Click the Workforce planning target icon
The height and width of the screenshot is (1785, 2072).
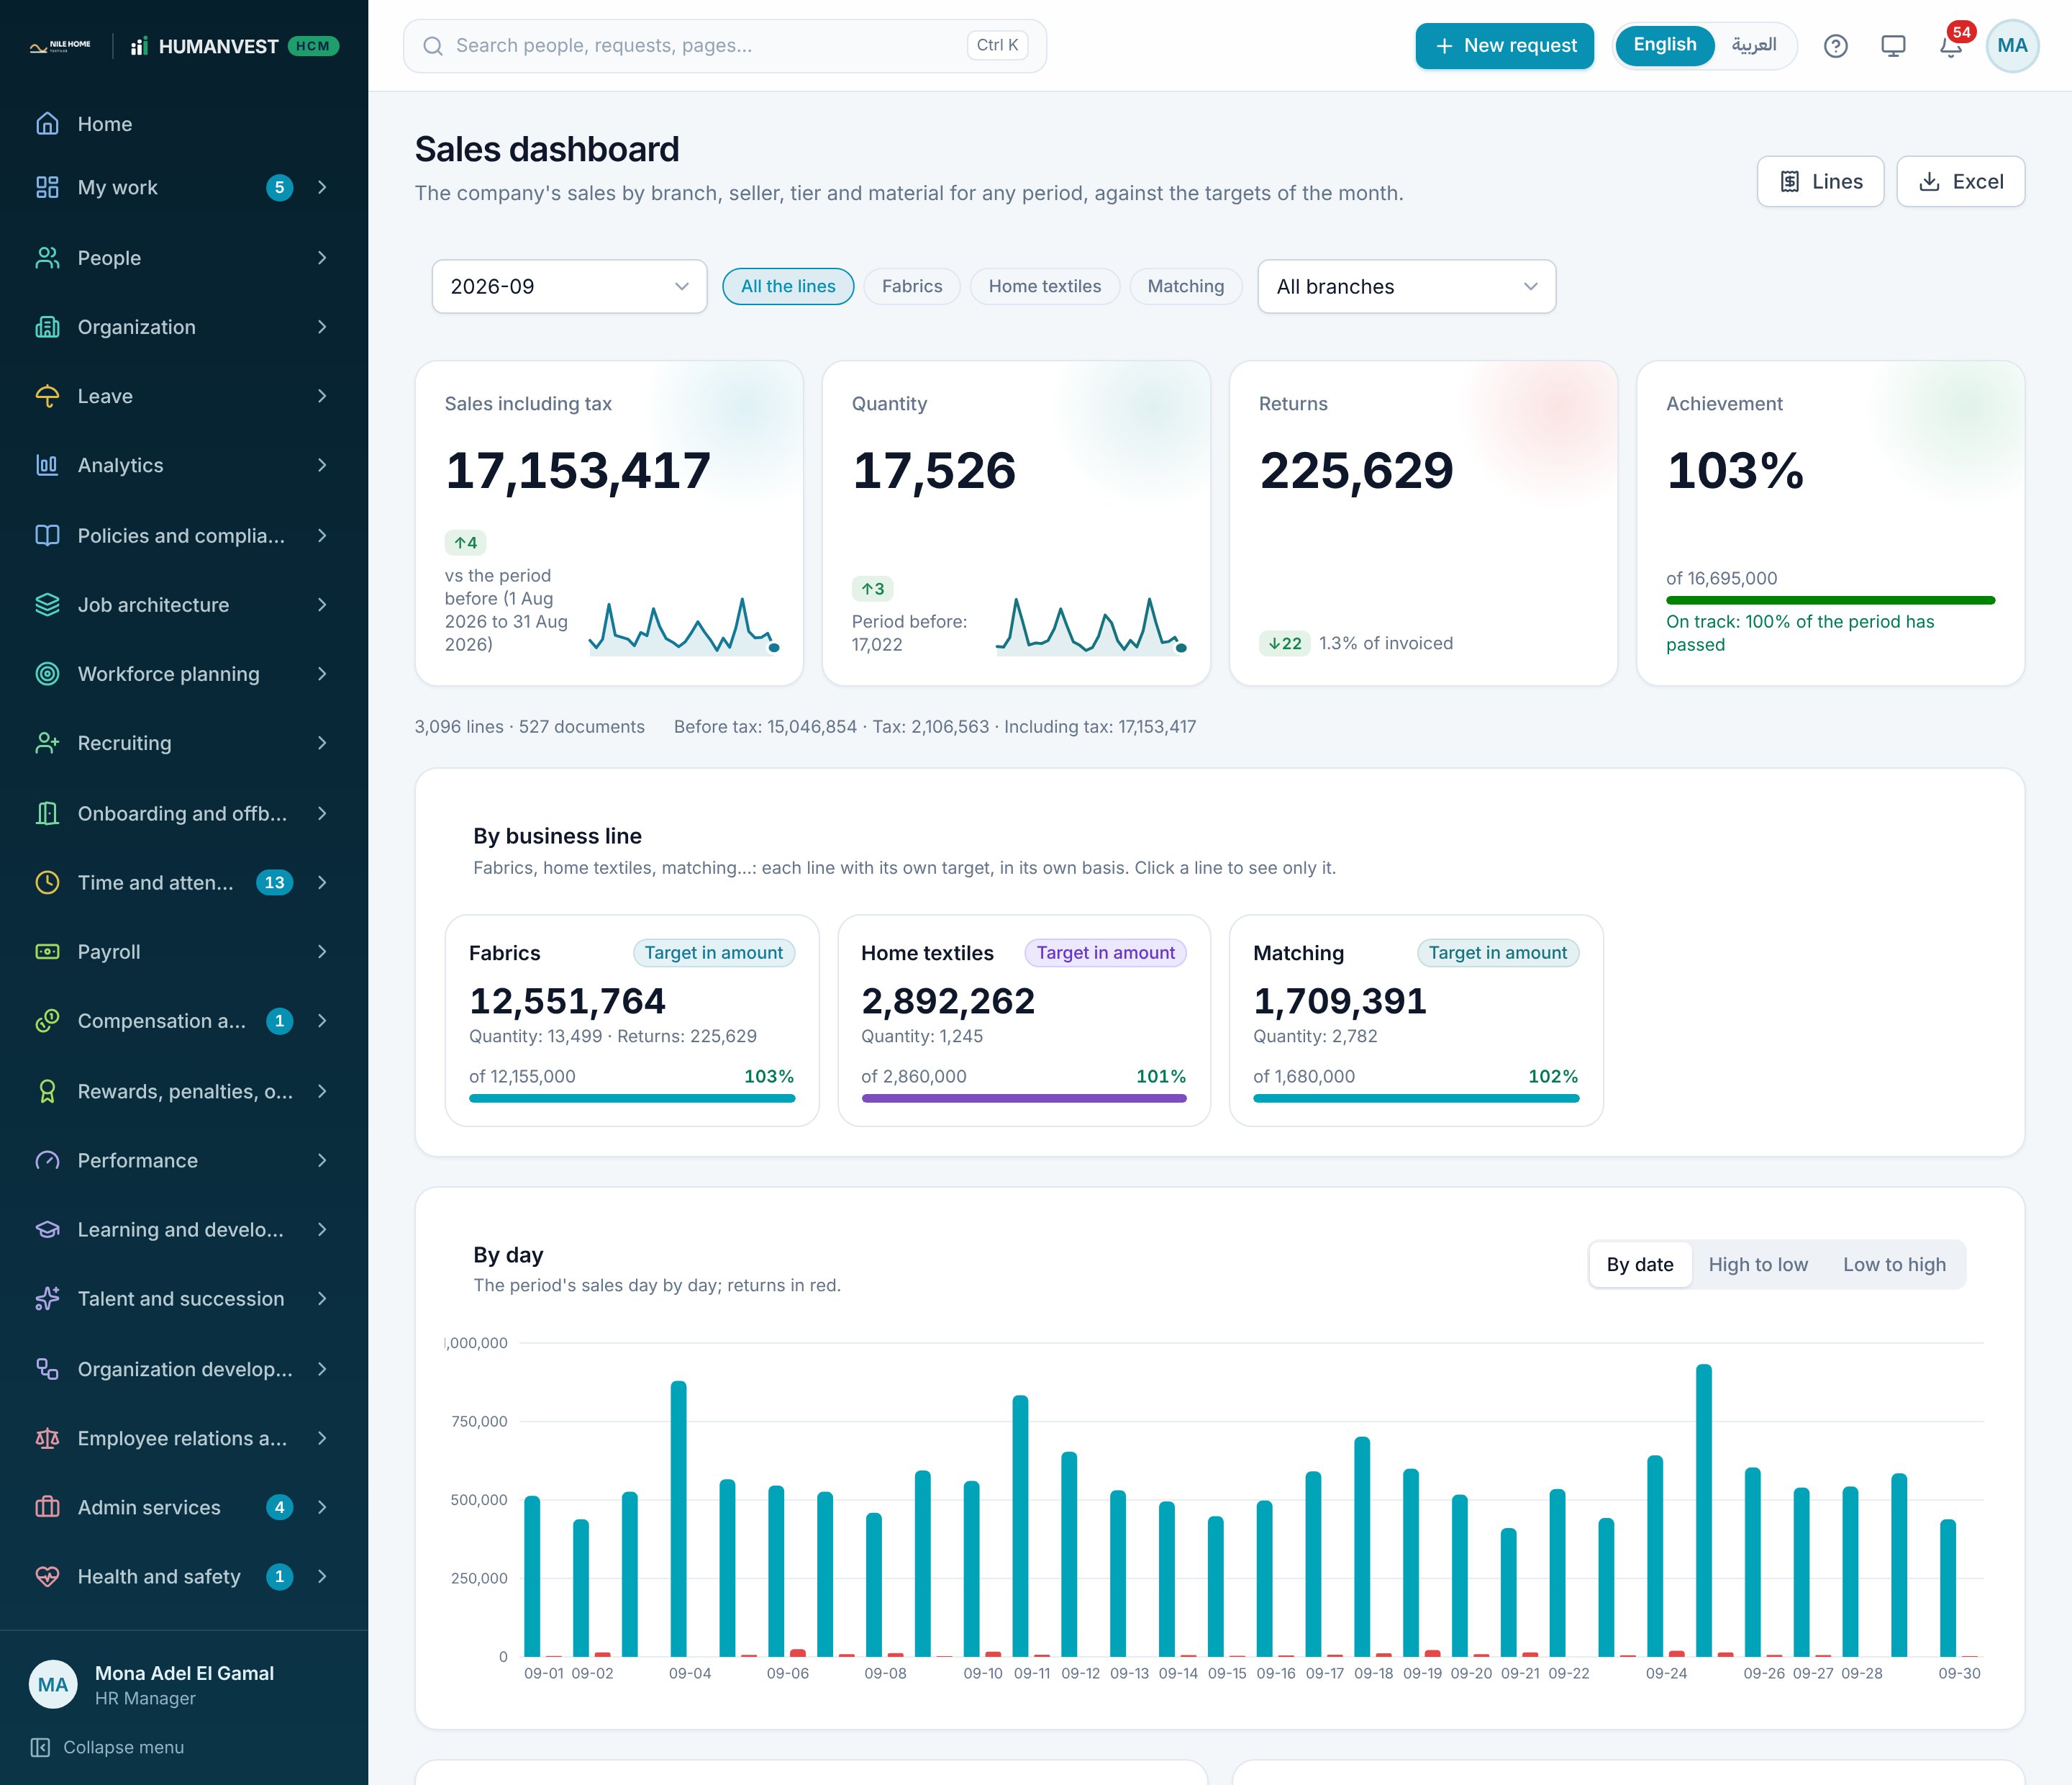[x=47, y=674]
